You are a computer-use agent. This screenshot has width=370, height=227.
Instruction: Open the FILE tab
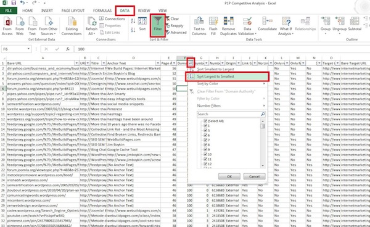click(x=9, y=10)
